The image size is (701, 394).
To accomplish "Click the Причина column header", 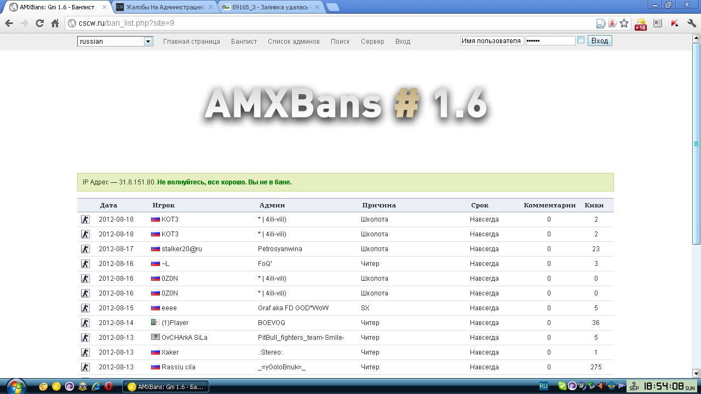I will point(379,205).
